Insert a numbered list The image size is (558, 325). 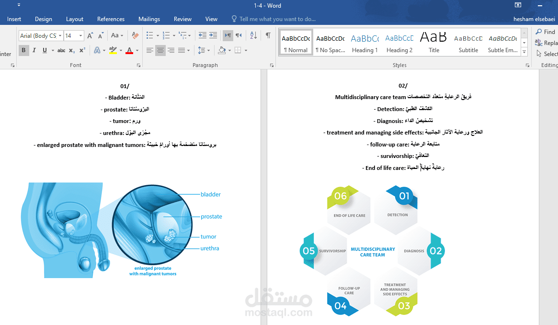pos(166,35)
